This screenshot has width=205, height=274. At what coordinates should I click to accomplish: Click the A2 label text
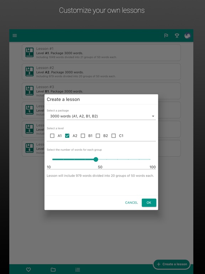75,136
